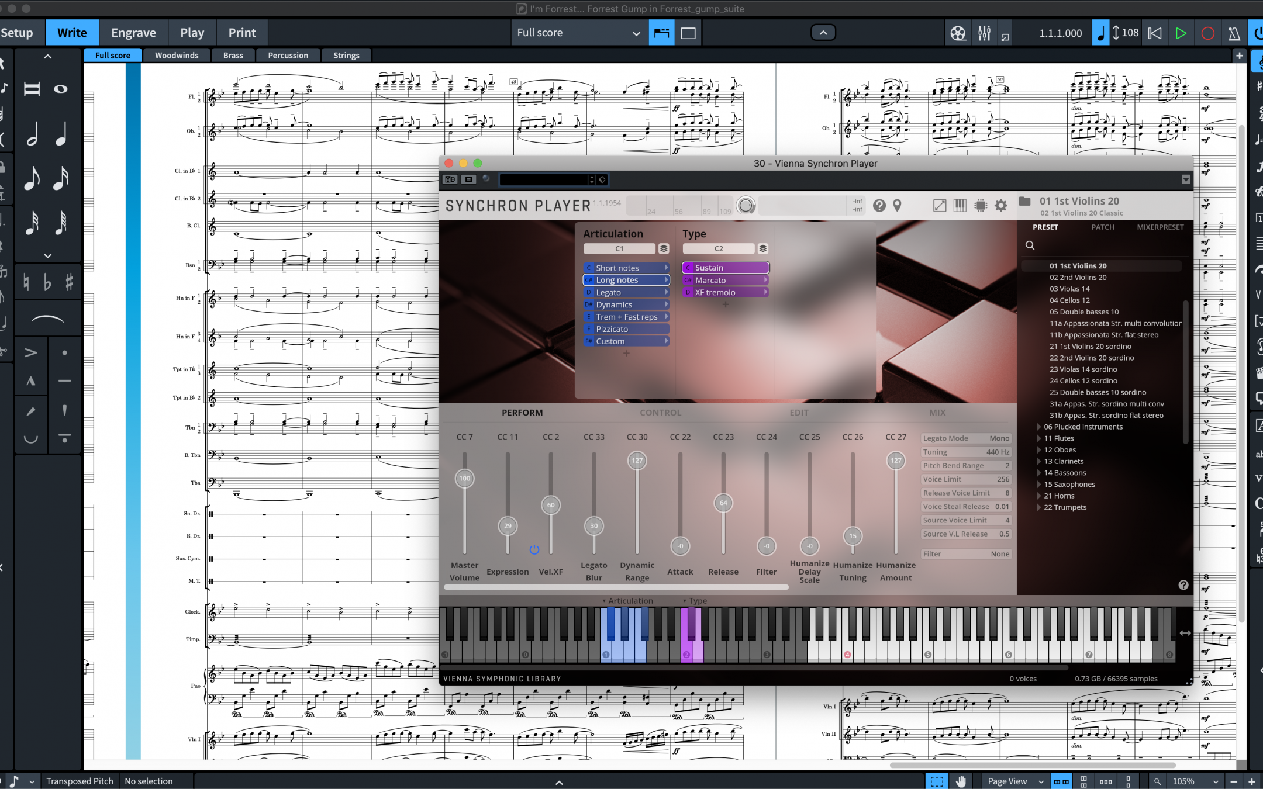Expand the 21 Horns preset folder

(1039, 496)
